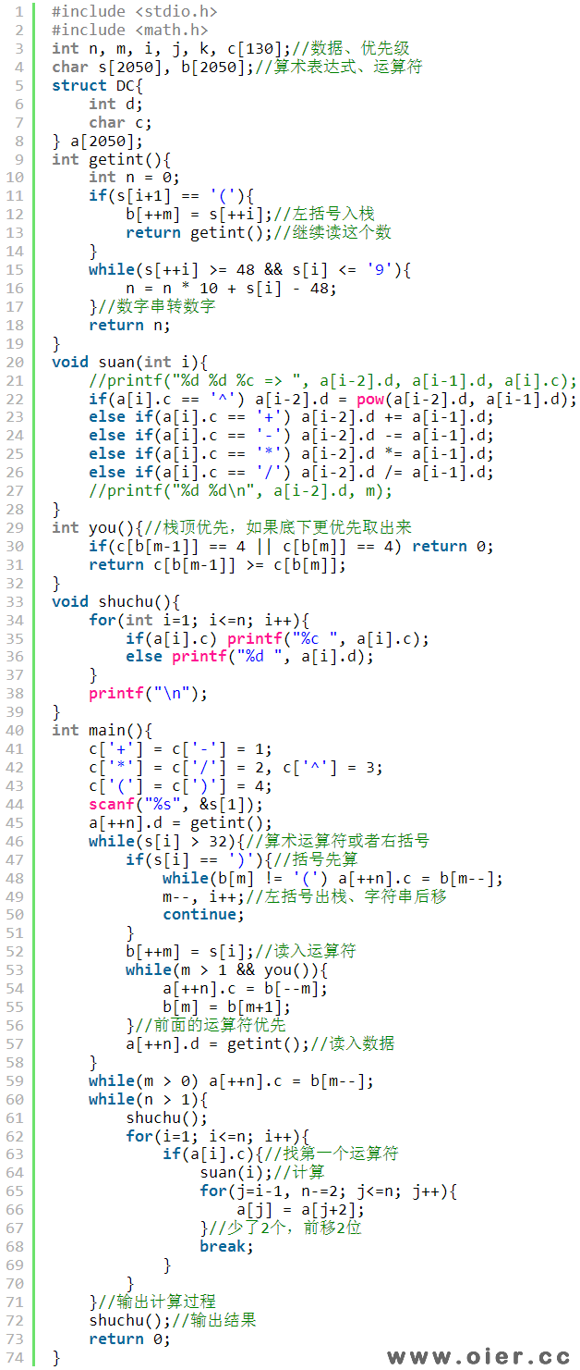Screen dimensions: 580x1370
Task: Click the line with 'a[i-2].d -= a[i-1].d;'
Action: click(x=292, y=436)
